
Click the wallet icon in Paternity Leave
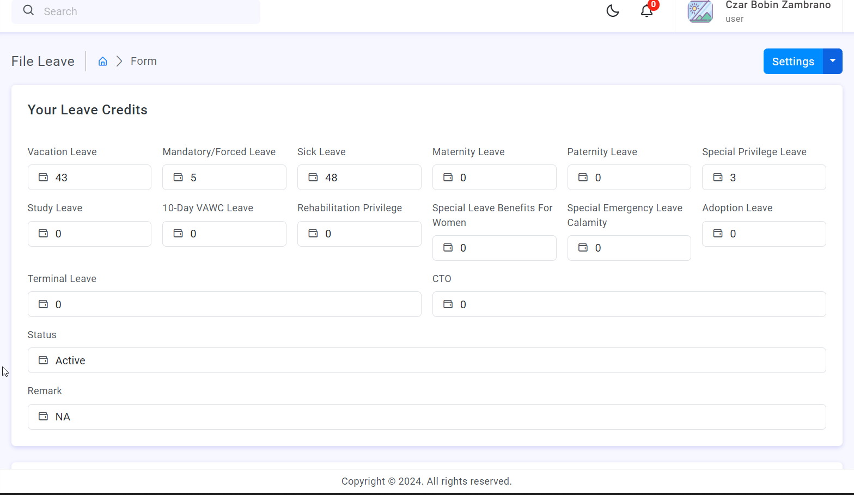[583, 177]
